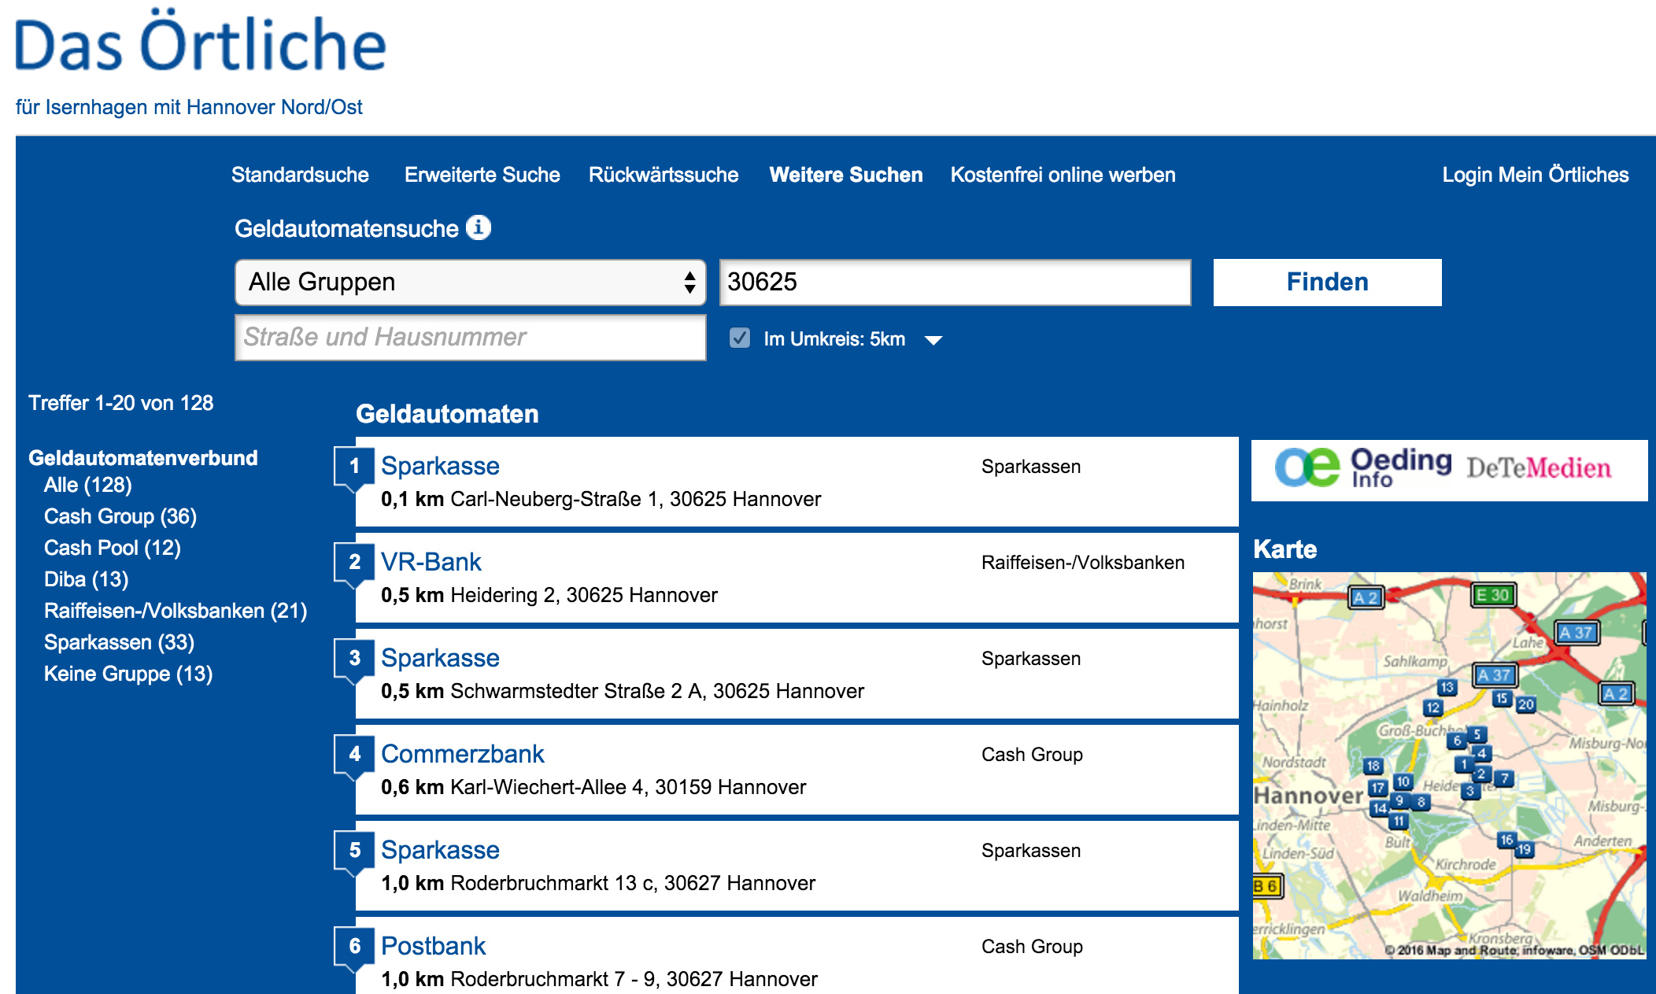Click the Oeding Info logo
This screenshot has width=1656, height=994.
pos(1362,468)
